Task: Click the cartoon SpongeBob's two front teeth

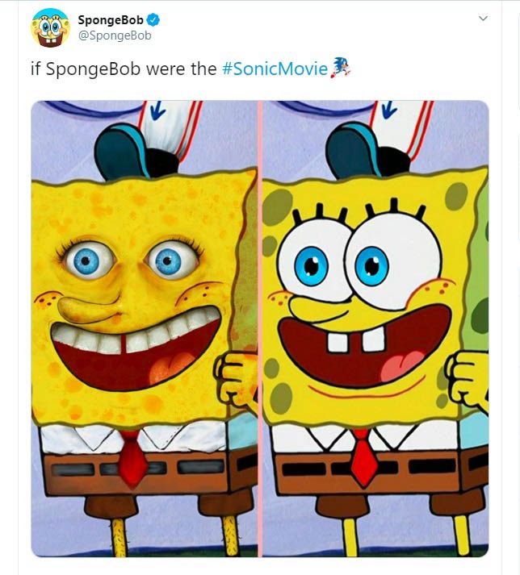Action: coord(353,340)
